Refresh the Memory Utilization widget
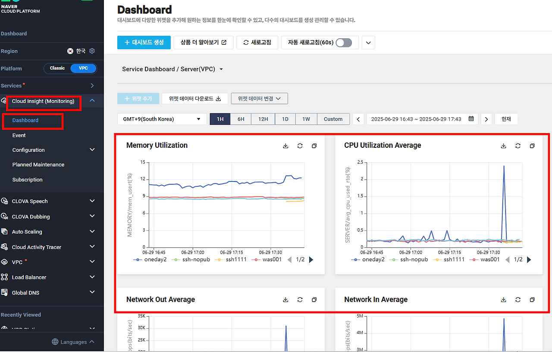Viewport: 552px width, 352px height. (x=300, y=146)
